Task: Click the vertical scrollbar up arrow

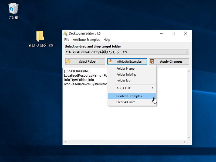Action: pos(189,71)
